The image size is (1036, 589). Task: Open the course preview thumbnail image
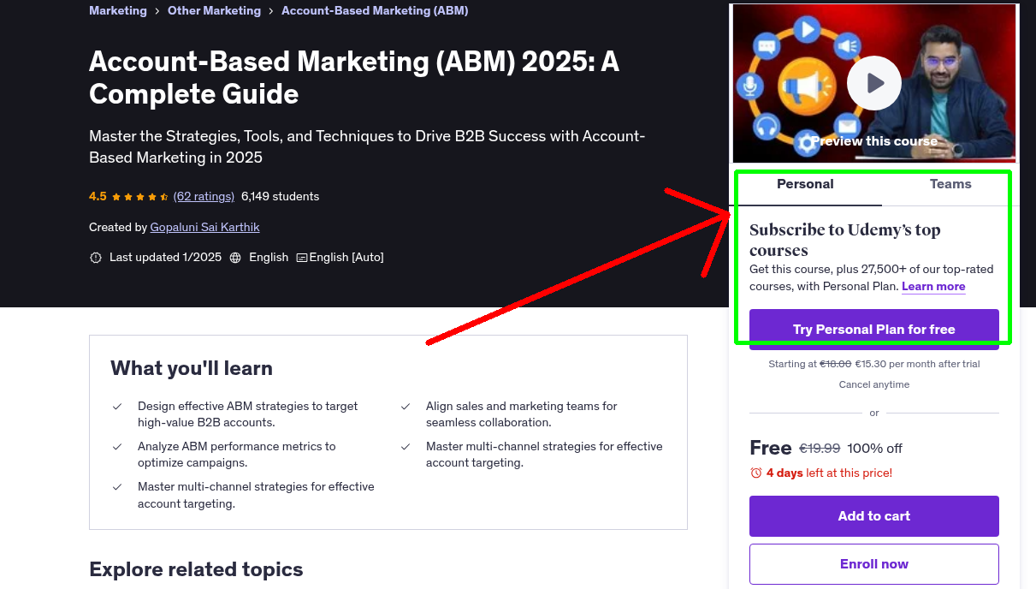pos(873,83)
